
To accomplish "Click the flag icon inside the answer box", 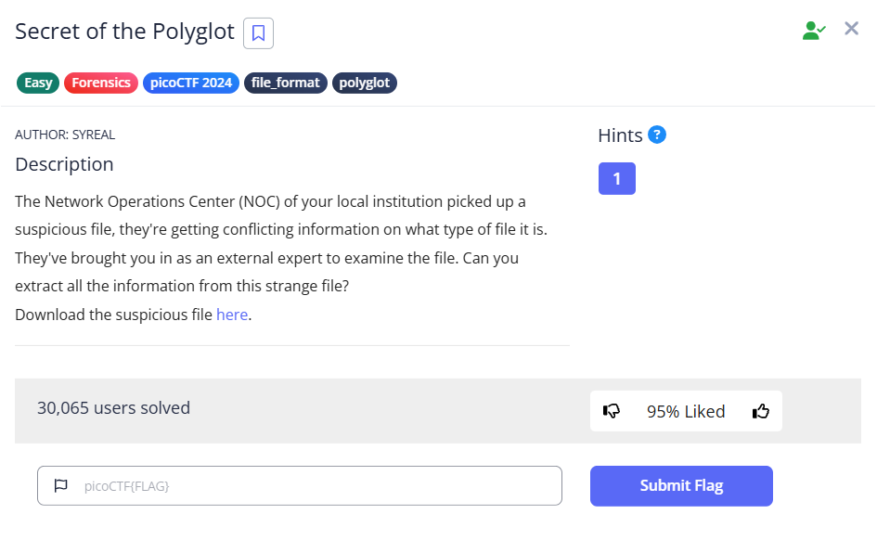I will coord(61,485).
